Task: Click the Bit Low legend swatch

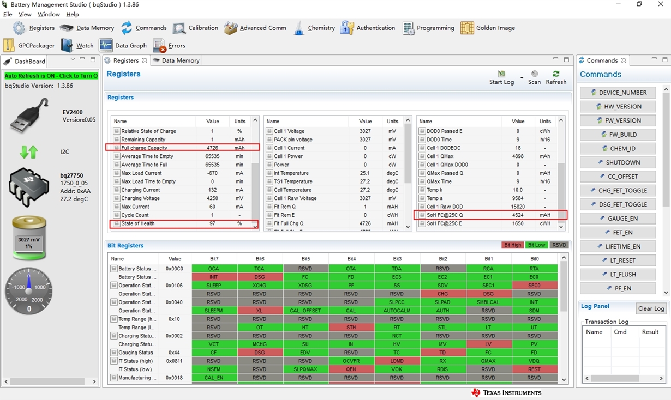Action: 536,245
